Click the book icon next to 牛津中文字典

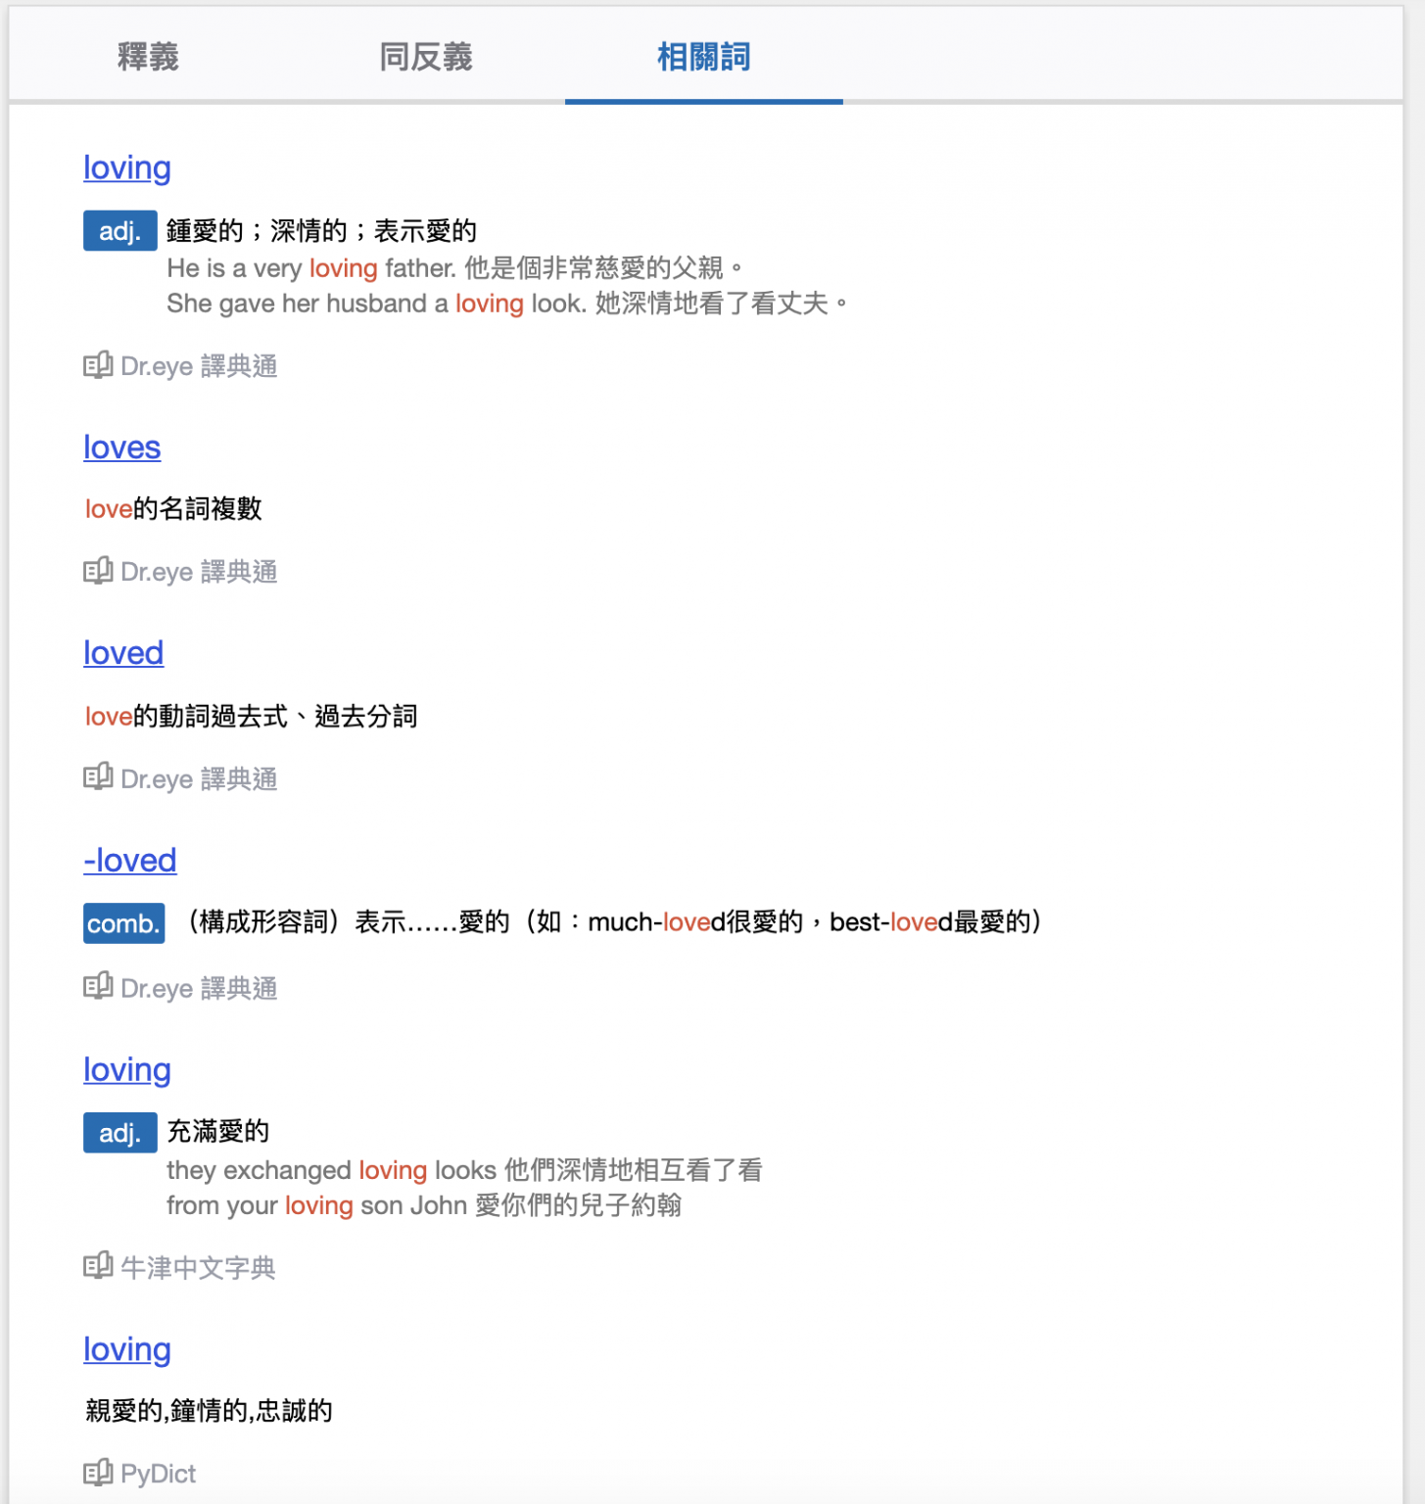(97, 1266)
